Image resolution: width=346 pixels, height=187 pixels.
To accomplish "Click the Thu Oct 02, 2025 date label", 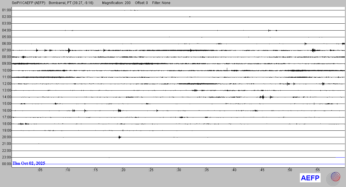I will click(x=29, y=163).
